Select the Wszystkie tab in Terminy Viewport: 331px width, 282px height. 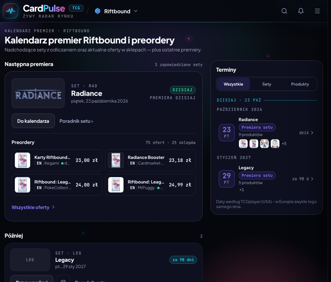click(x=233, y=84)
